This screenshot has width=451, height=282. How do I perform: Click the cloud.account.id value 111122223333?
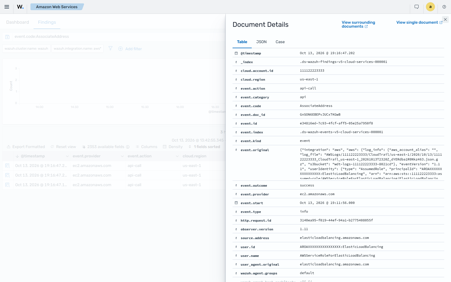pyautogui.click(x=312, y=70)
